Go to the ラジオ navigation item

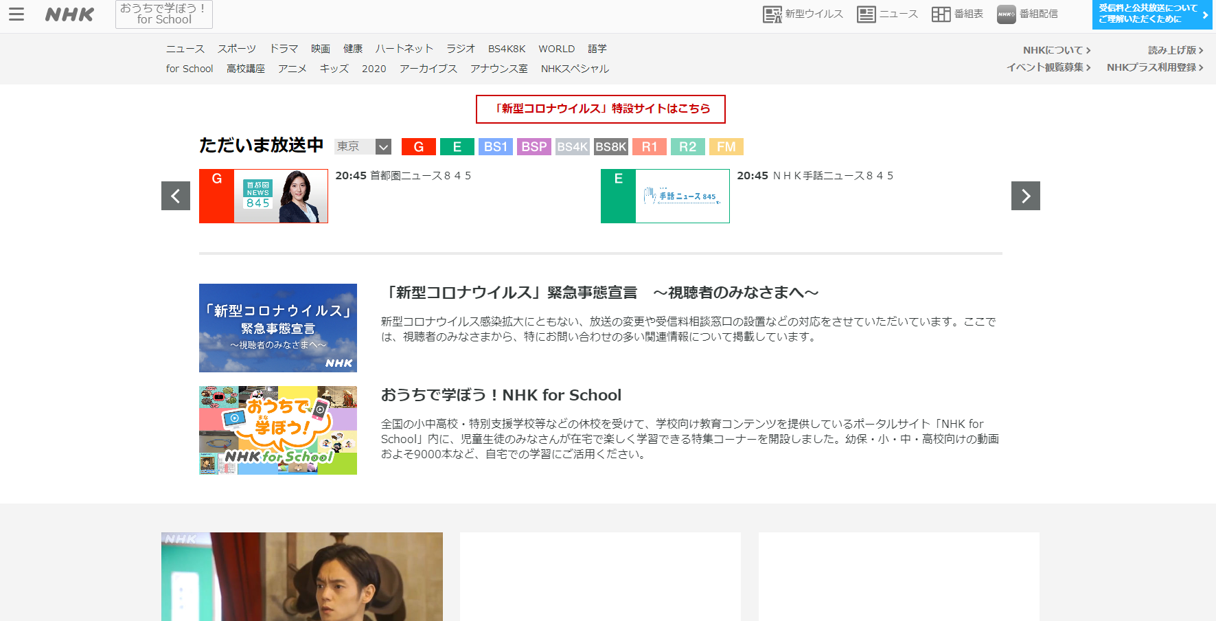(x=461, y=49)
